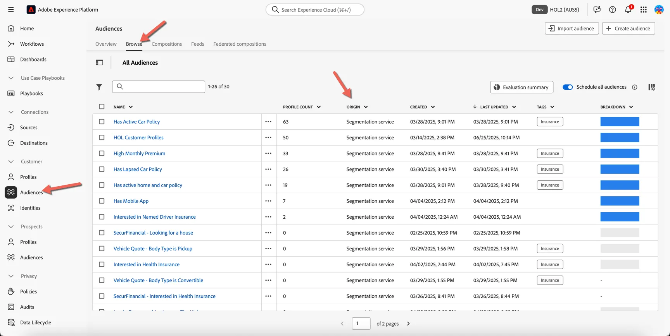Switch to the Feeds tab
This screenshot has width=670, height=336.
(197, 44)
